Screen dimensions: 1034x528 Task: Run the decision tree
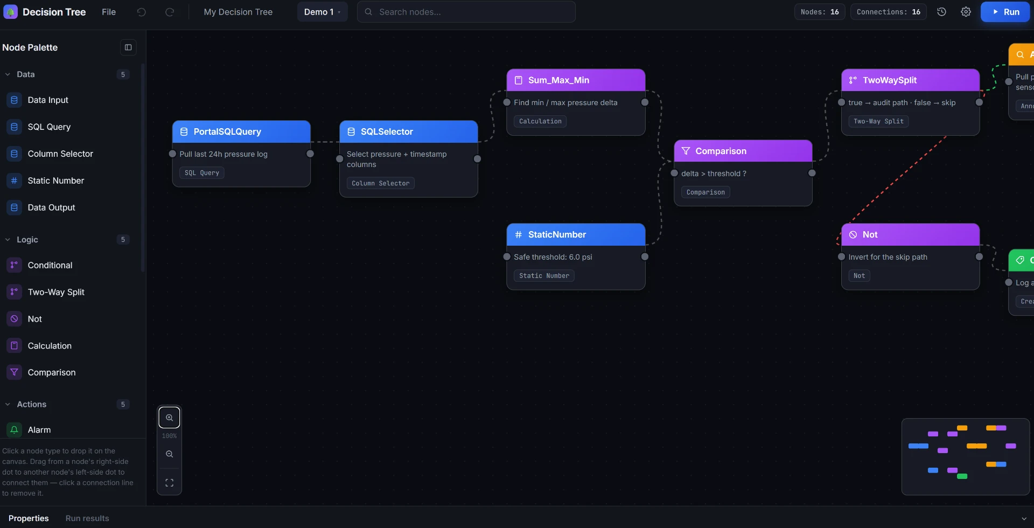click(1005, 12)
